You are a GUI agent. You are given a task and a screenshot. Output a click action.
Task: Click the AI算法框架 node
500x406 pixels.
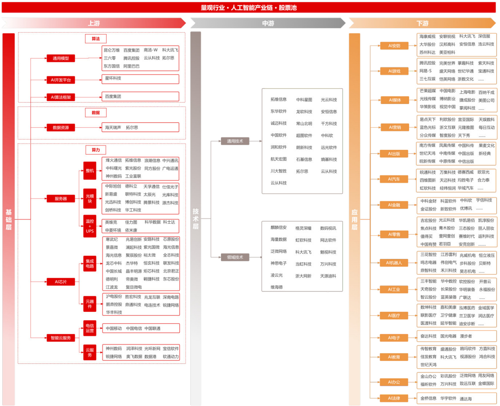pyautogui.click(x=61, y=97)
